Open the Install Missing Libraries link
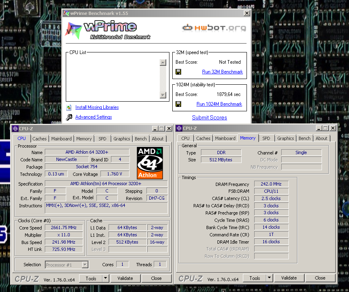The height and width of the screenshot is (292, 349). pyautogui.click(x=97, y=107)
